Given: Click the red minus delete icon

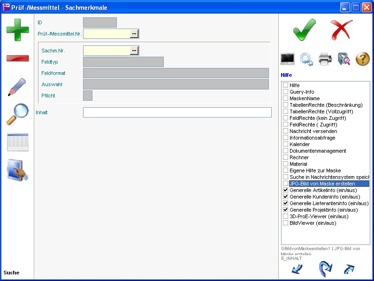Looking at the screenshot, I should pyautogui.click(x=17, y=59).
